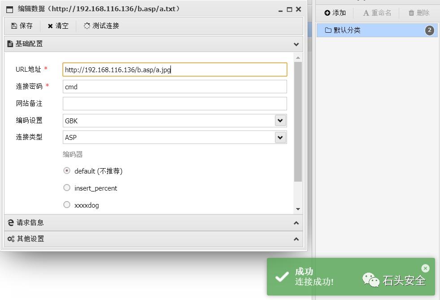Click the 保存 floppy disk icon
Viewport: 440px width, 300px height.
click(14, 26)
